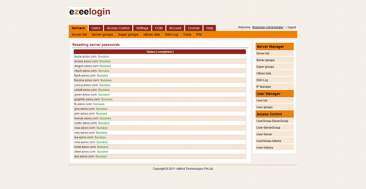The height and width of the screenshot is (189, 366).
Task: Click Server groups in the orange submenu
Action: coord(102,35)
